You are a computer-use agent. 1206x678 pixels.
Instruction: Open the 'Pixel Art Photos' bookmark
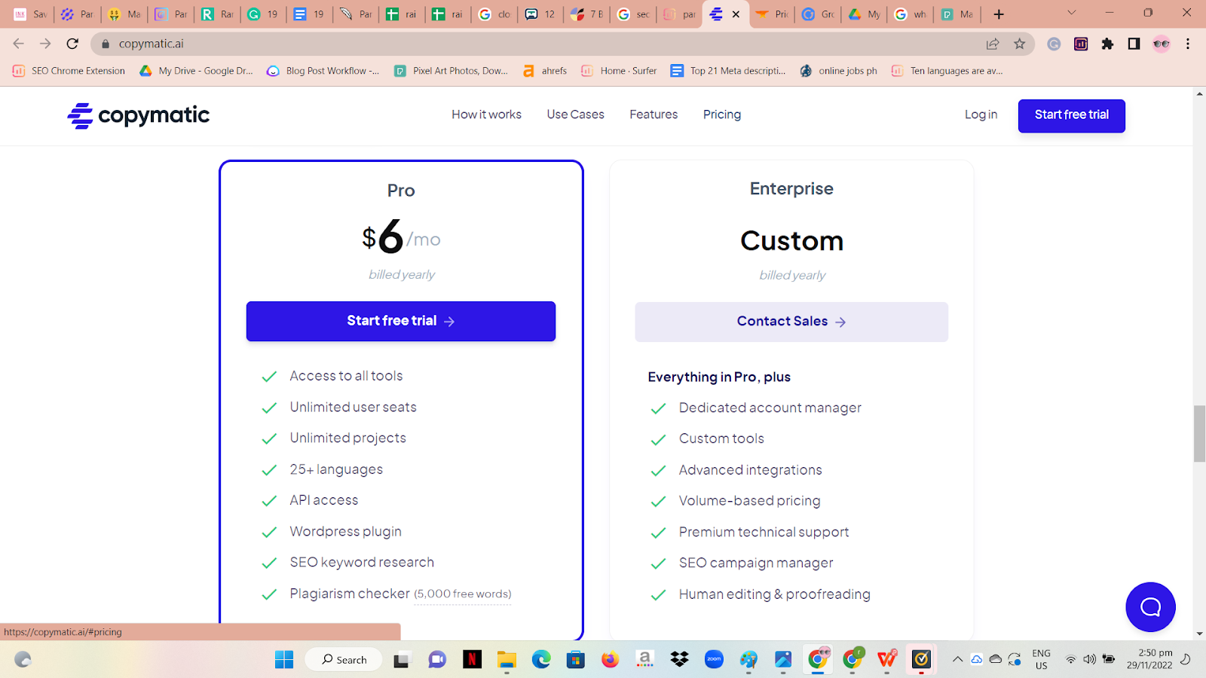tap(451, 71)
